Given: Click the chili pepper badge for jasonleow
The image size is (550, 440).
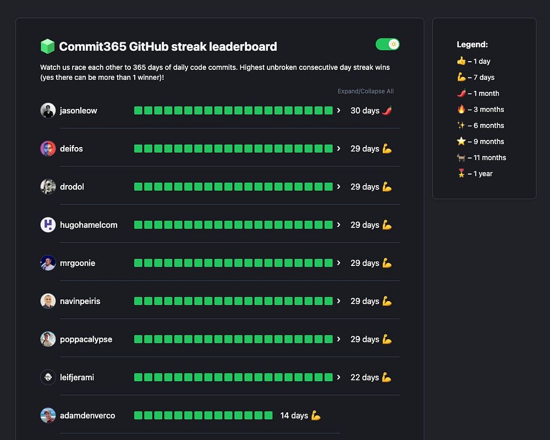Looking at the screenshot, I should pos(387,111).
